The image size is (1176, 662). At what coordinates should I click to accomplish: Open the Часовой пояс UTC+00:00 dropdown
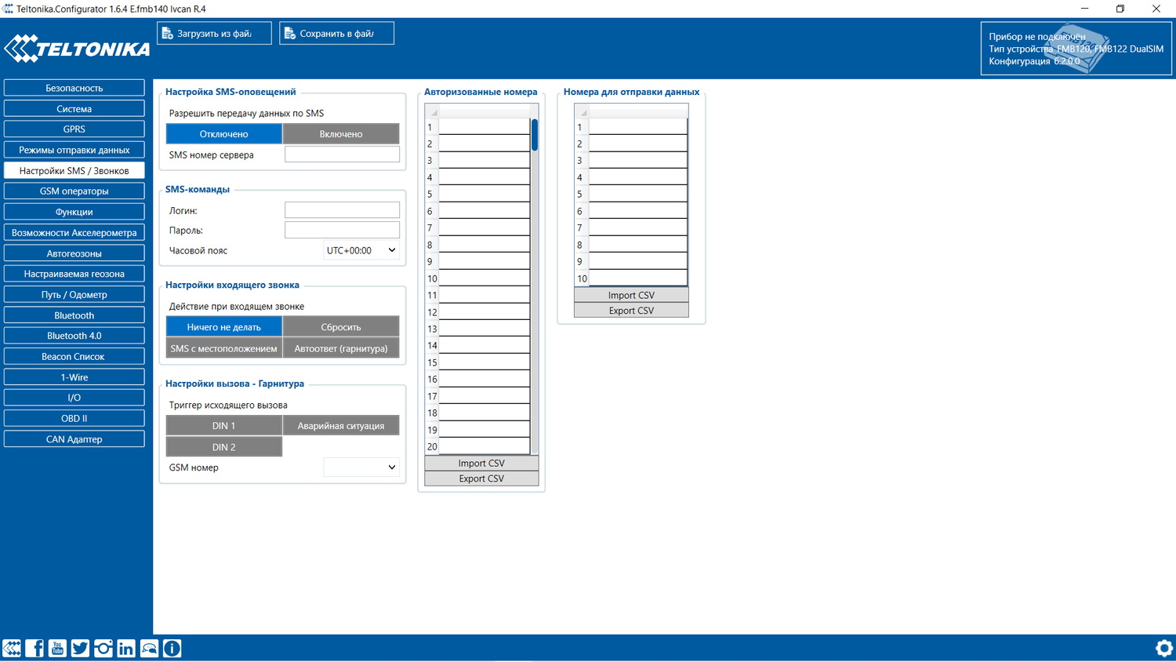coord(361,250)
